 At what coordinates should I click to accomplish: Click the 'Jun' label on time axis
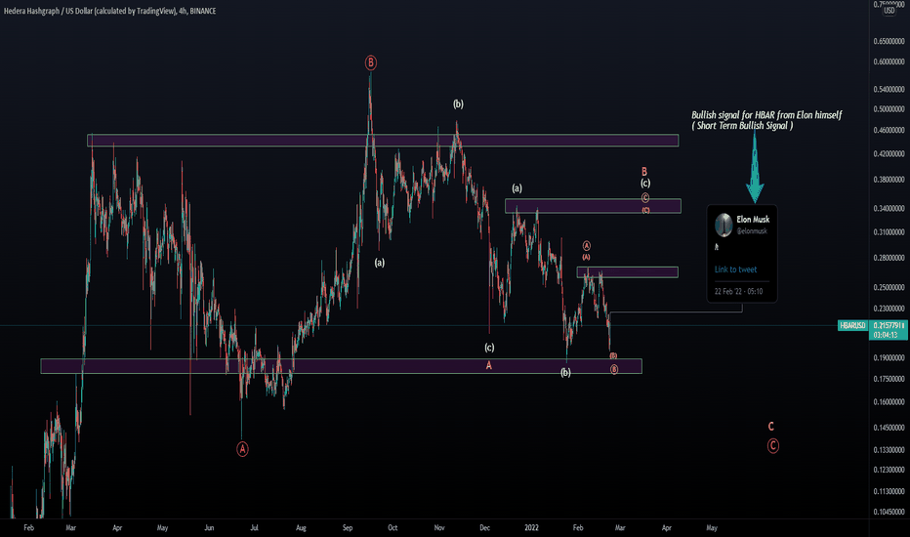tap(209, 528)
